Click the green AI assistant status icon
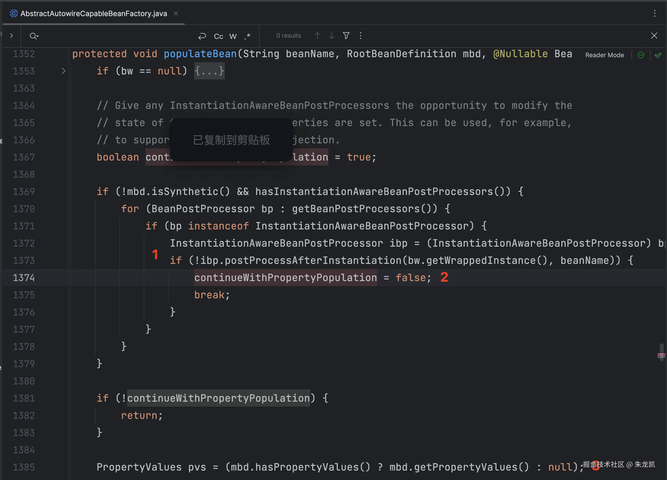The height and width of the screenshot is (480, 667). [x=641, y=55]
